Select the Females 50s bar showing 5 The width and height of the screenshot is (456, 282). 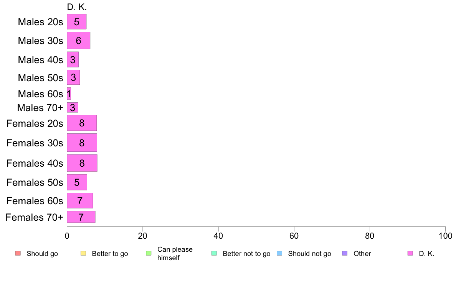tap(77, 182)
